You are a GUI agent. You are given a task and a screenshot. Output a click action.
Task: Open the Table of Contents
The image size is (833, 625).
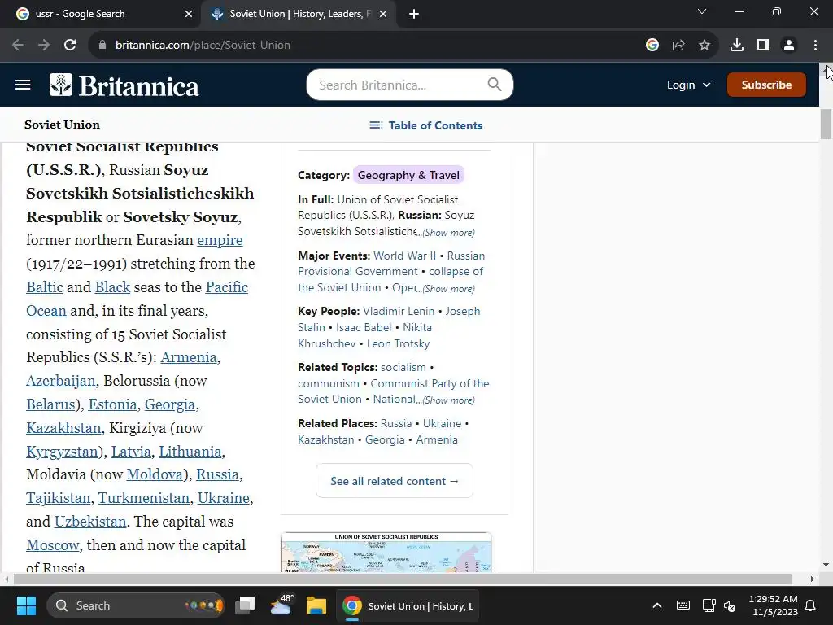(426, 125)
